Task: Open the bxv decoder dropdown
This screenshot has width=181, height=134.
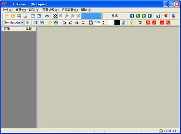Action: click(22, 22)
